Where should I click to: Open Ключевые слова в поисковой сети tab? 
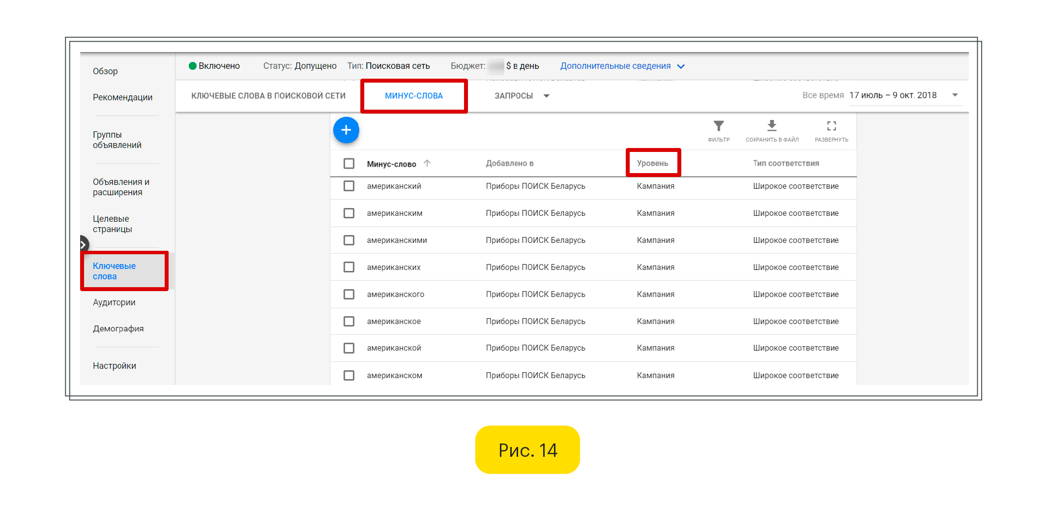pos(268,96)
